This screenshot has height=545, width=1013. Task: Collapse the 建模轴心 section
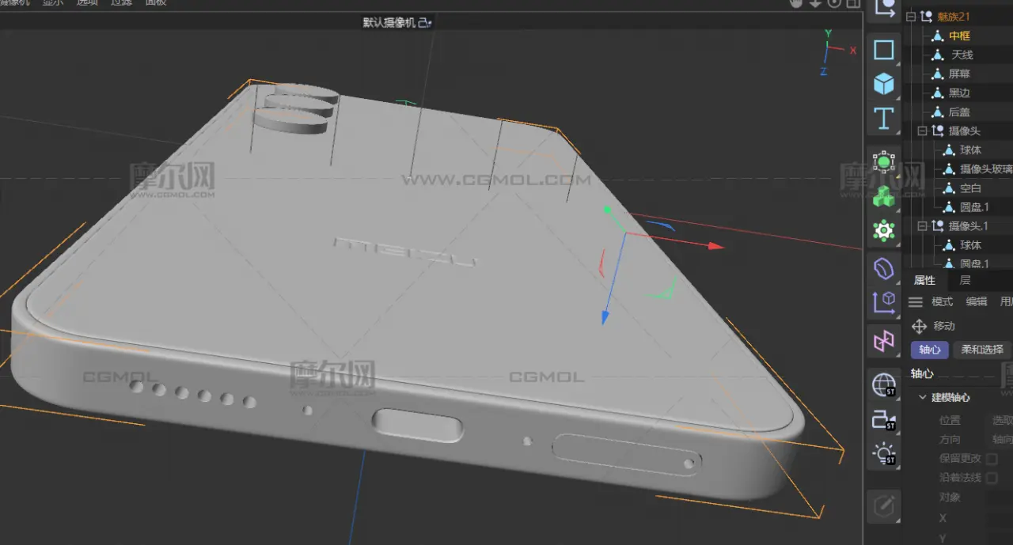point(923,397)
